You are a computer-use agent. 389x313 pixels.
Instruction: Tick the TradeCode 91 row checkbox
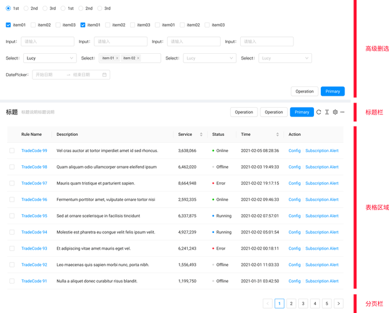12,281
